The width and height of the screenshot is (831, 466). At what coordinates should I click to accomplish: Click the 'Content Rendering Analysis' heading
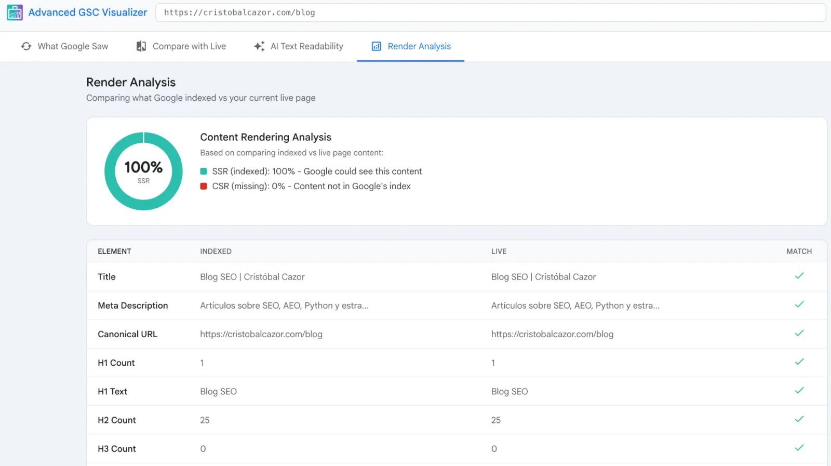pyautogui.click(x=265, y=137)
